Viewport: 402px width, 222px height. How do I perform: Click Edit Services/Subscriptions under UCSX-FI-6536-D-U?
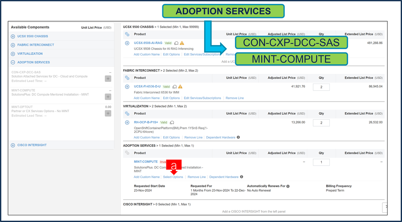202,98
